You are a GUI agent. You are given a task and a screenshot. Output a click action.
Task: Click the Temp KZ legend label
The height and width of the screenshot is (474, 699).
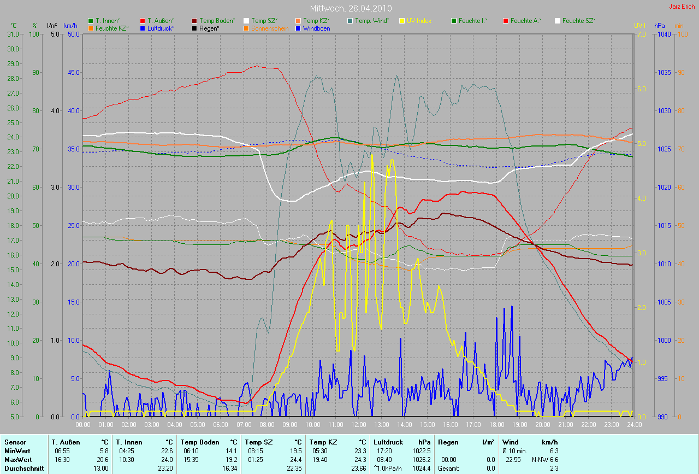tap(316, 21)
